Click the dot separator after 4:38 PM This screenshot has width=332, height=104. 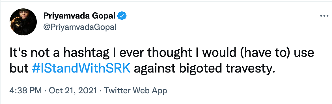(45, 91)
